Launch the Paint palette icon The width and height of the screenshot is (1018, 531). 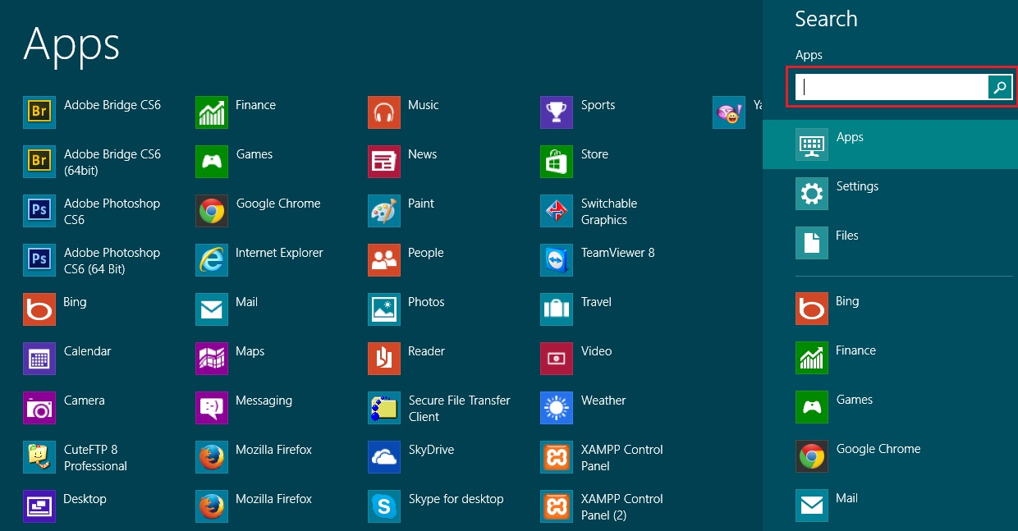coord(384,211)
